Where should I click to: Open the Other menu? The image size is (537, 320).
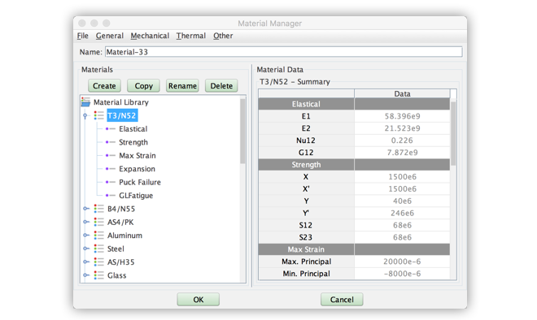223,36
